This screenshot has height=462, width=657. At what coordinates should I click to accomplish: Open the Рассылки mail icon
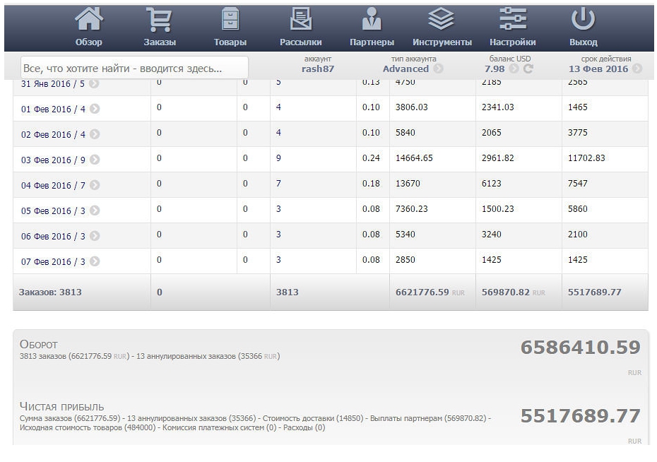click(x=301, y=20)
